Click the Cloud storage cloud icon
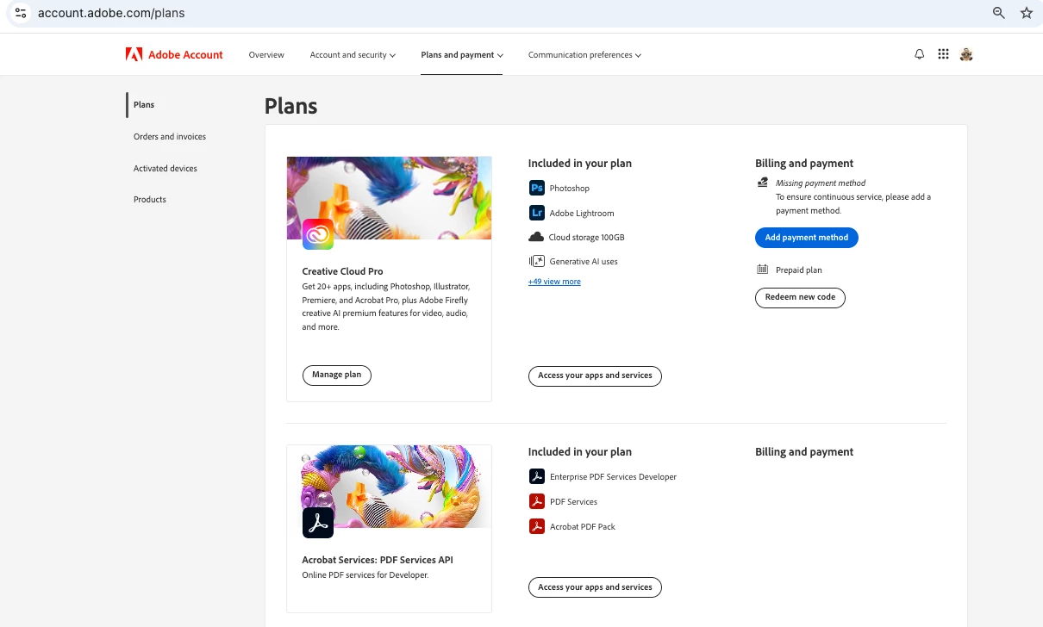 pos(536,237)
